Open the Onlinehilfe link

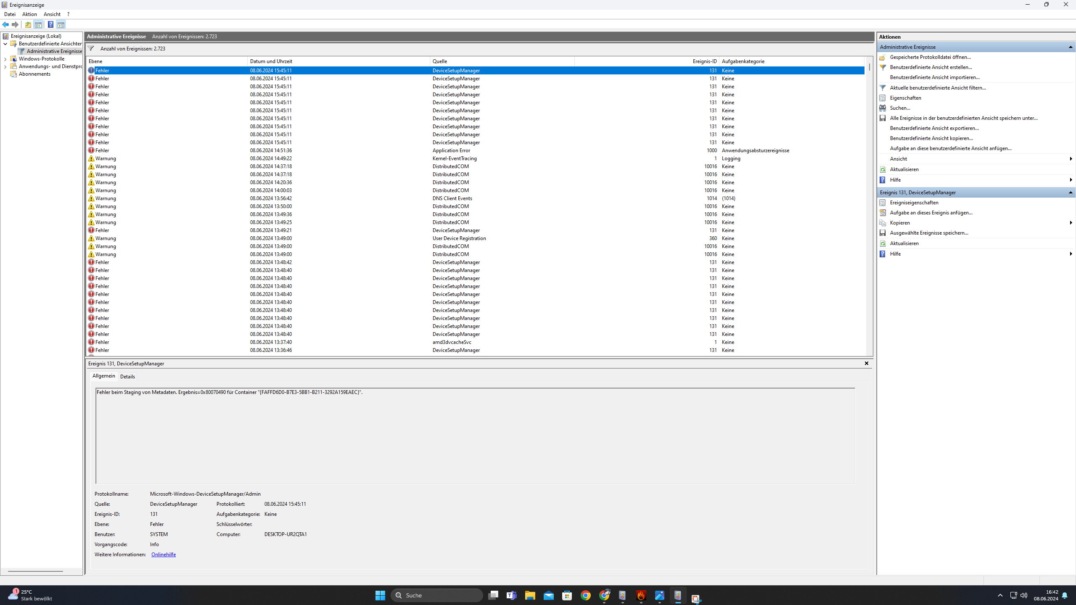click(x=163, y=555)
